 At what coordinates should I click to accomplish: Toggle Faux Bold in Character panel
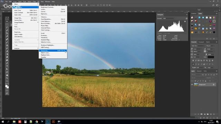[x=193, y=61]
